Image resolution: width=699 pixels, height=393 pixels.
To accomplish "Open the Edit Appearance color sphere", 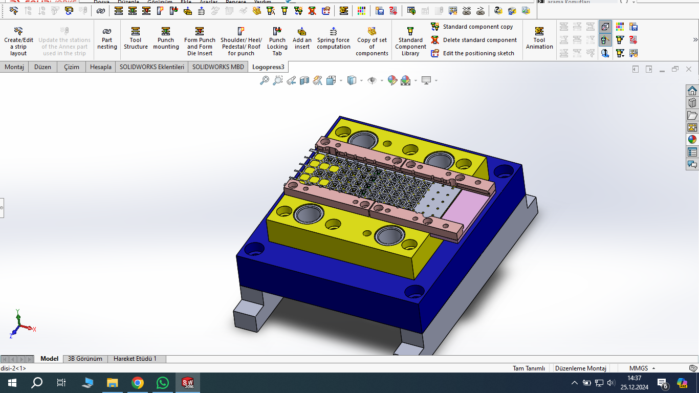I will pyautogui.click(x=392, y=80).
